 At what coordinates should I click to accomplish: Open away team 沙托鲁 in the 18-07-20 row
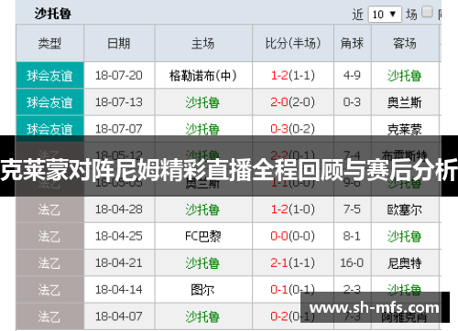[405, 76]
